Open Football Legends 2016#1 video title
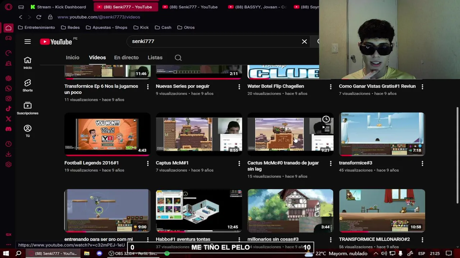Image resolution: width=460 pixels, height=258 pixels. 91,163
